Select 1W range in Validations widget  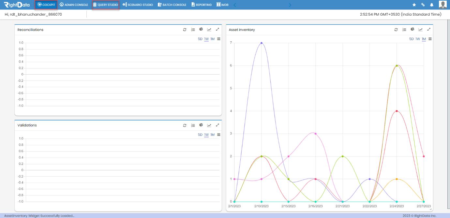click(206, 135)
